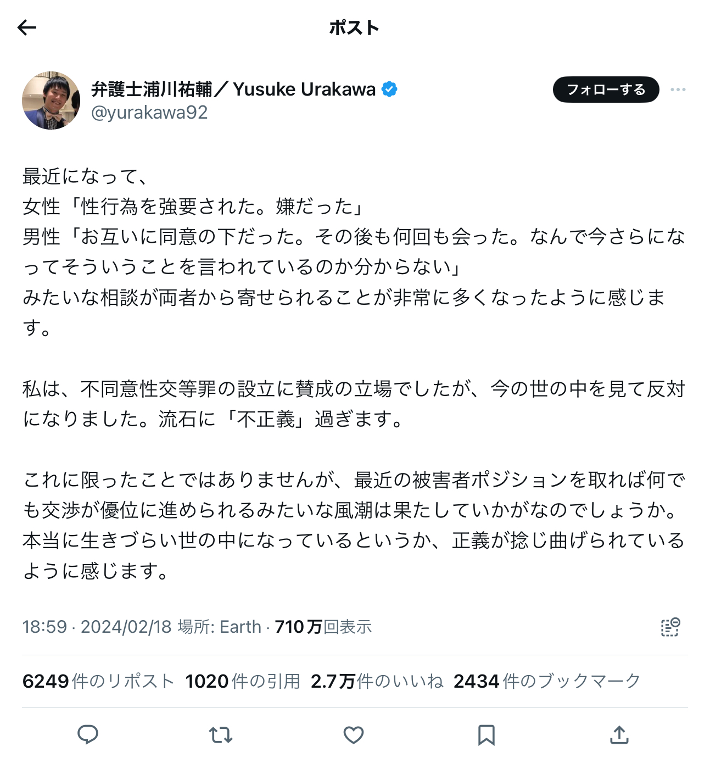Screen dimensions: 710x758
Task: Go back using the left arrow
Action: click(26, 27)
